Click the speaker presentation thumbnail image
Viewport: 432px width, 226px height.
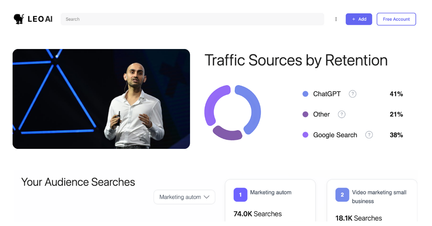tap(101, 99)
